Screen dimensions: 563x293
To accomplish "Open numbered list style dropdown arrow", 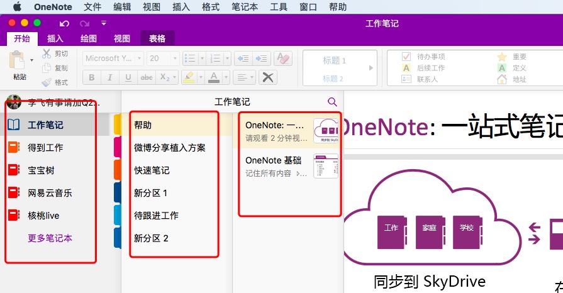I will coord(227,58).
